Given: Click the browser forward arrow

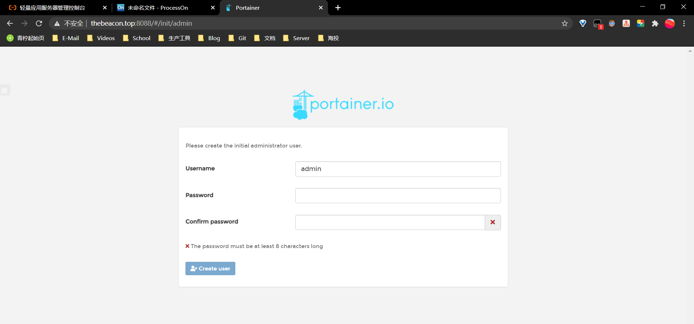Looking at the screenshot, I should [x=24, y=24].
